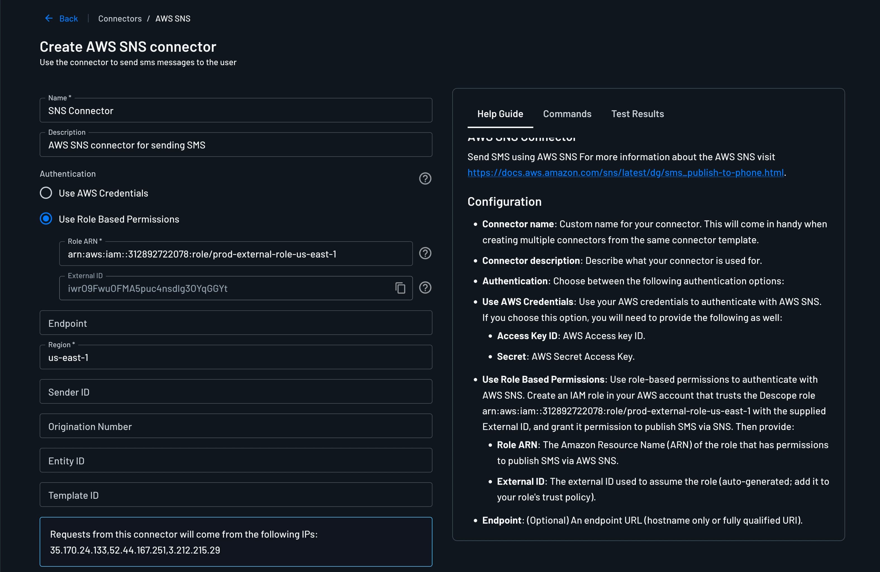Focus the Sender ID field
Image resolution: width=880 pixels, height=572 pixels.
tap(236, 392)
